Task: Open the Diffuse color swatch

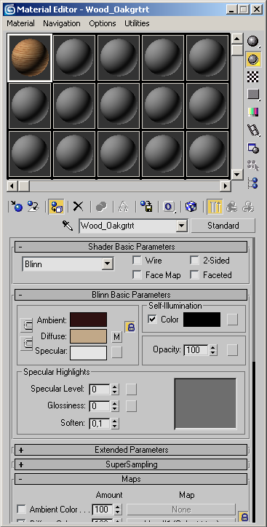Action: click(88, 336)
